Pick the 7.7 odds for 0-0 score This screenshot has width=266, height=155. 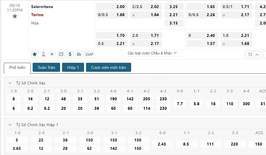click(x=180, y=104)
